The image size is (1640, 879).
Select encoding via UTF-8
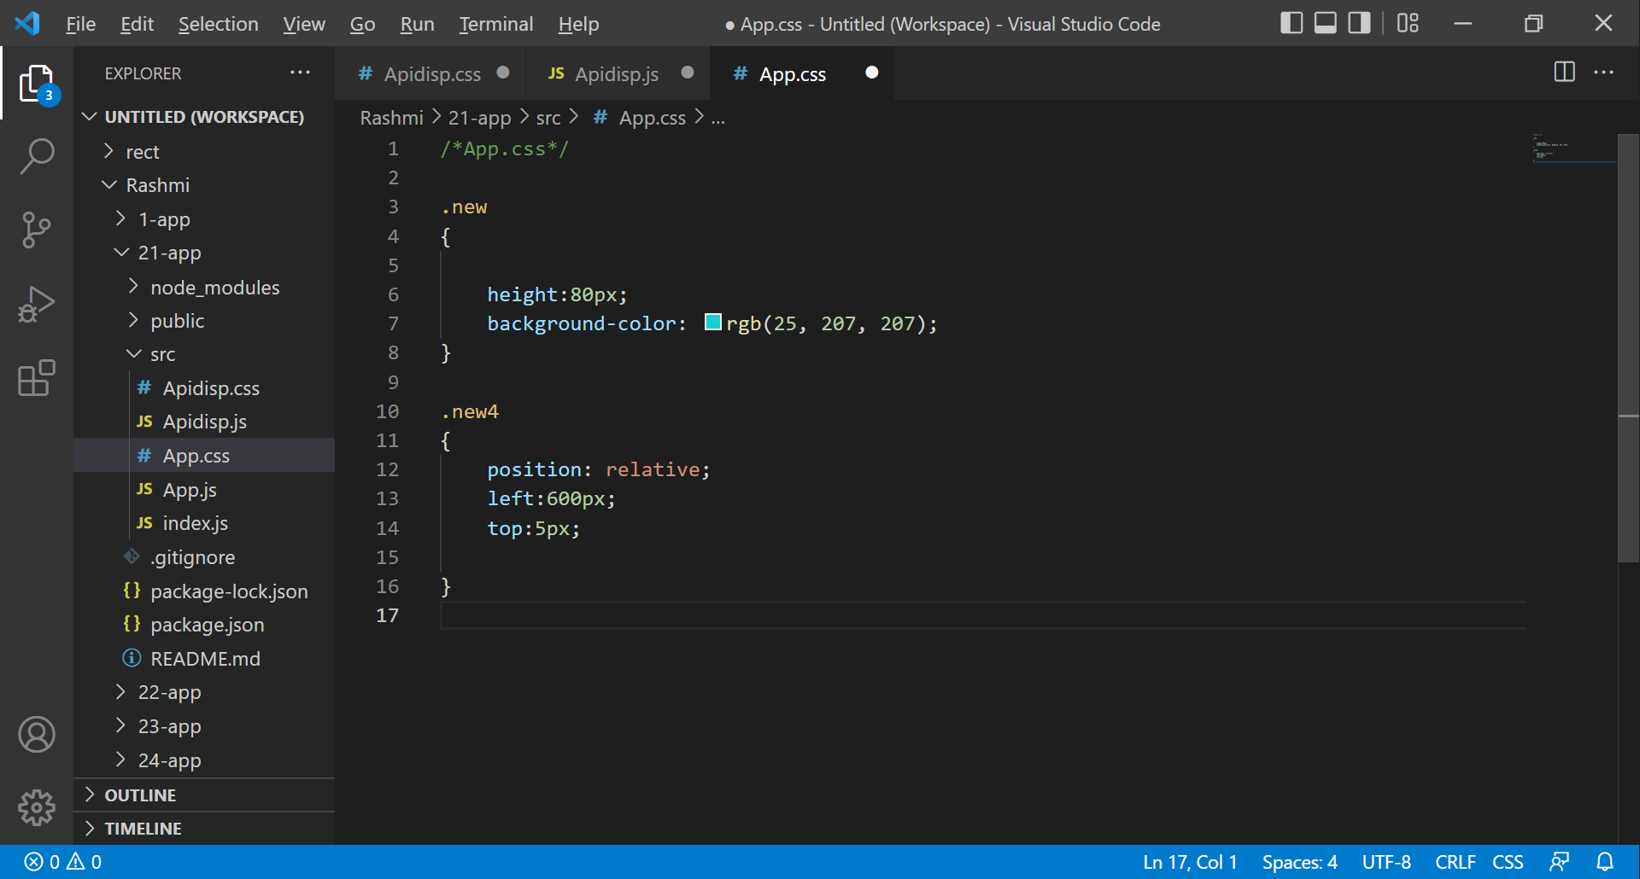1386,862
